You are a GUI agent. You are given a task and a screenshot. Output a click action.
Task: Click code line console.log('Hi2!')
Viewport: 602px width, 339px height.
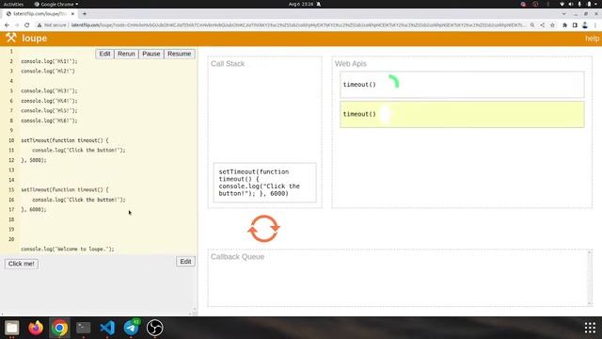click(48, 72)
